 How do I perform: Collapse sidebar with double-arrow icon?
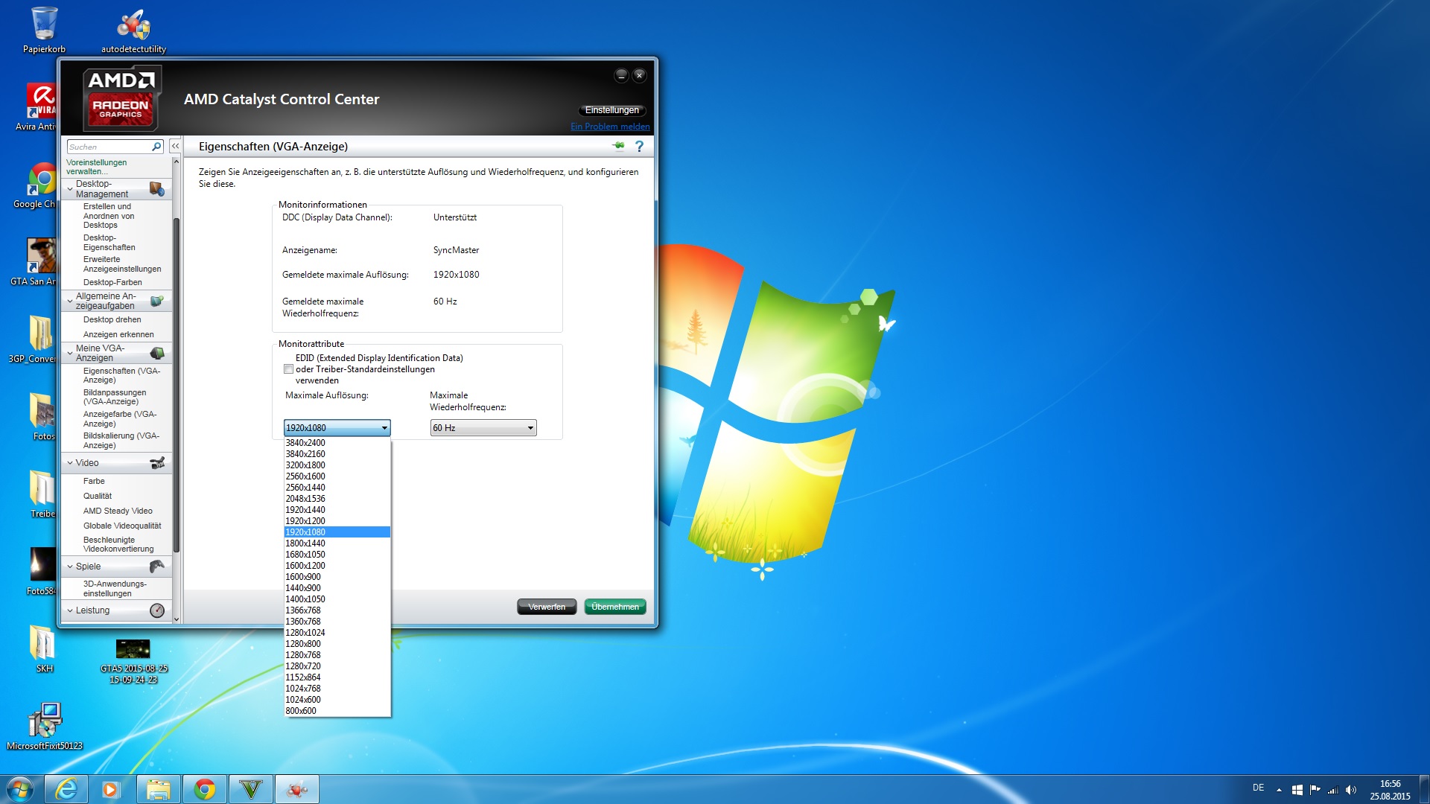pos(175,147)
